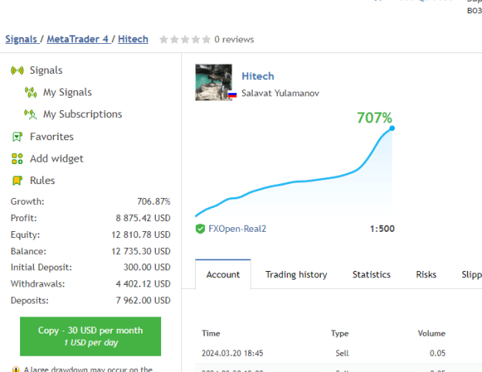Viewport: 482px width, 372px height.
Task: Open the Signals breadcrumb link
Action: point(21,39)
